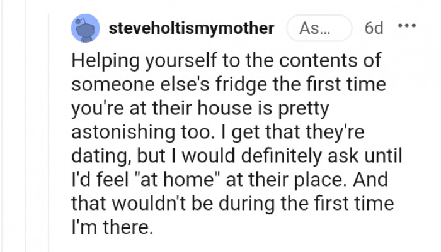Click the final line "I'm there."
The image size is (441, 252).
coord(113,226)
